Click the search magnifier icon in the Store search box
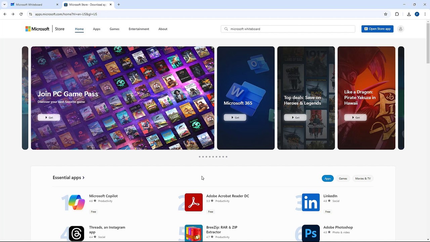The image size is (430, 242). pos(226,29)
